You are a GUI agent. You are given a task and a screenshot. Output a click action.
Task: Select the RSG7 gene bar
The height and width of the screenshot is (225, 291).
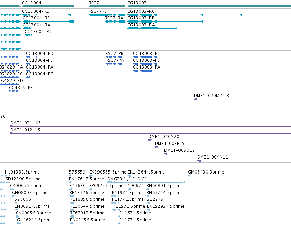tap(107, 6)
